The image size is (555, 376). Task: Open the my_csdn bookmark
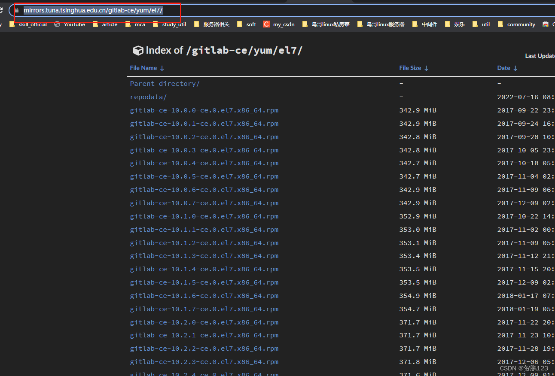[279, 24]
